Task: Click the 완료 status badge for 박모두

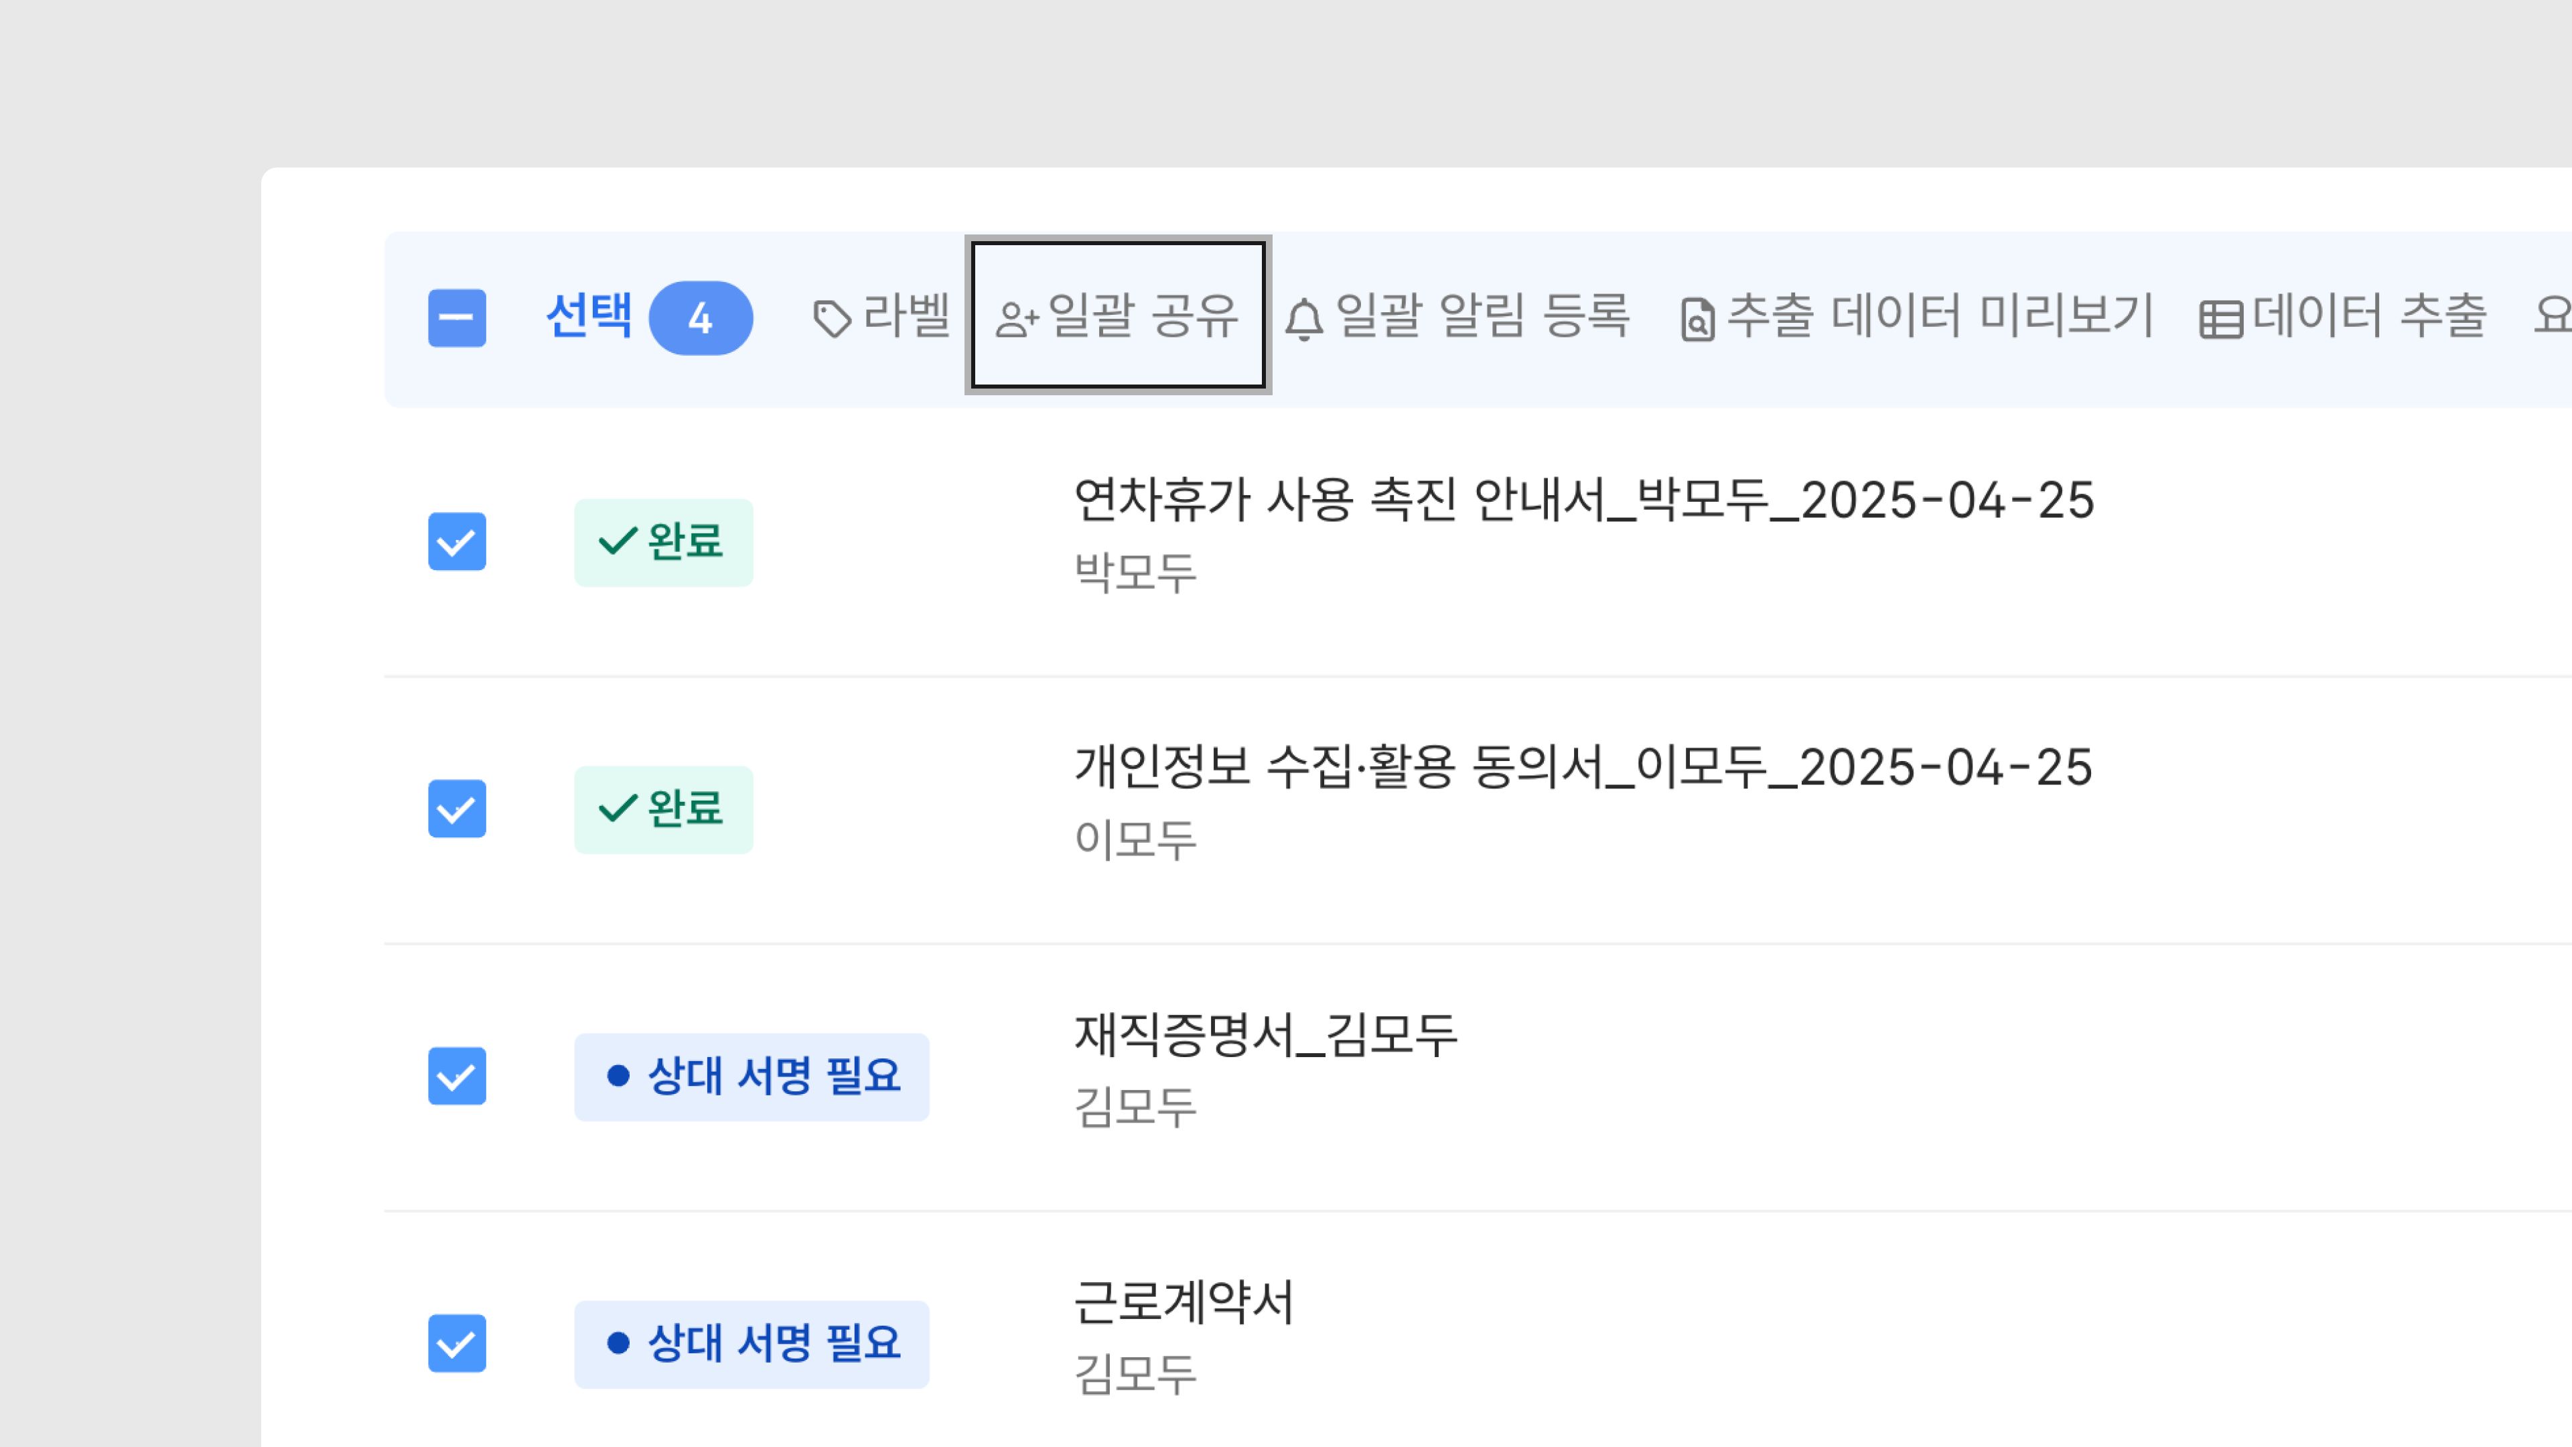Action: (x=663, y=541)
